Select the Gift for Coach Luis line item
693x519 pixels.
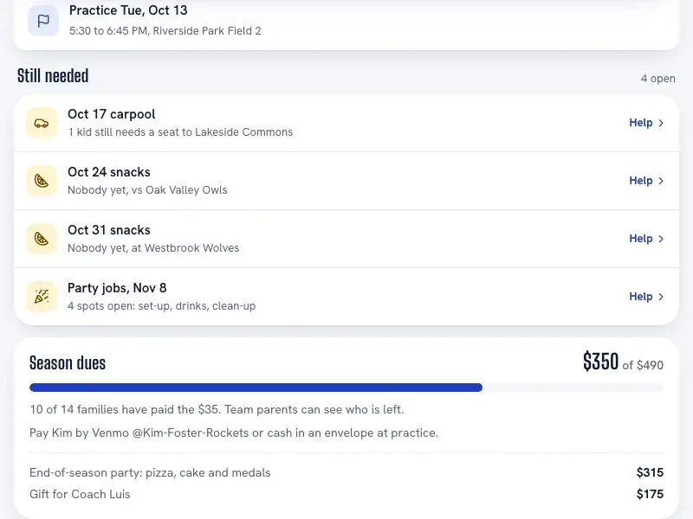tap(346, 494)
